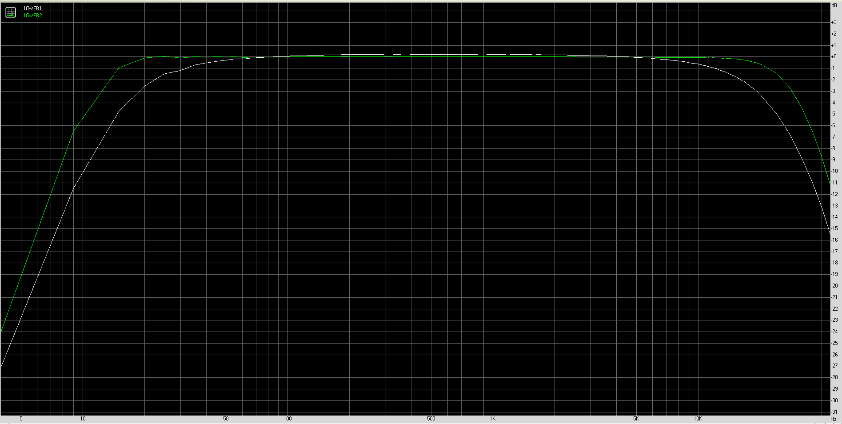
Task: Click the -24 value on dB scale
Action: click(834, 332)
